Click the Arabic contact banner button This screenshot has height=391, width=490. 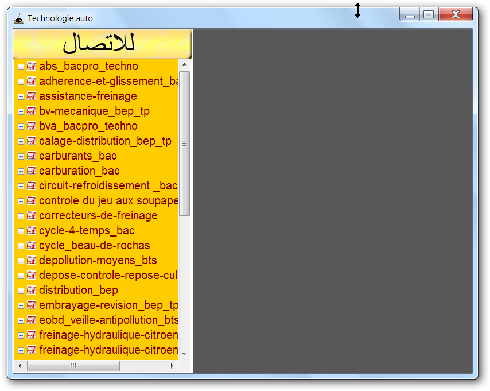pyautogui.click(x=103, y=44)
